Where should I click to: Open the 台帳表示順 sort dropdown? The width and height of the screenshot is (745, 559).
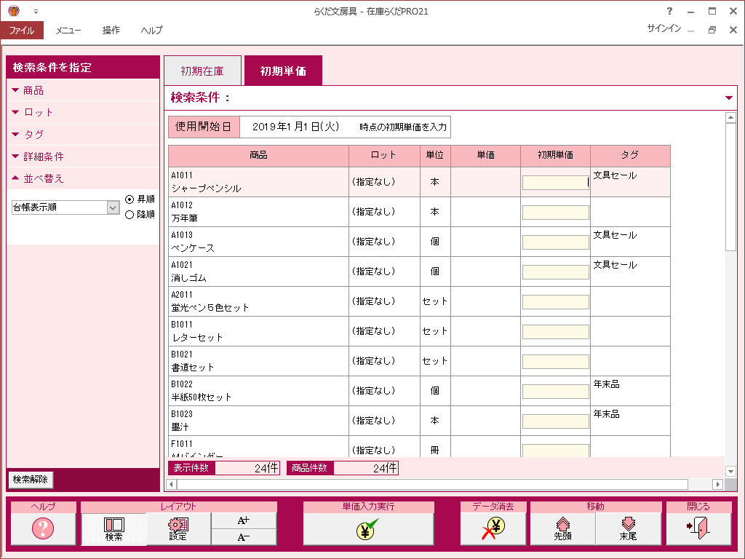point(113,207)
